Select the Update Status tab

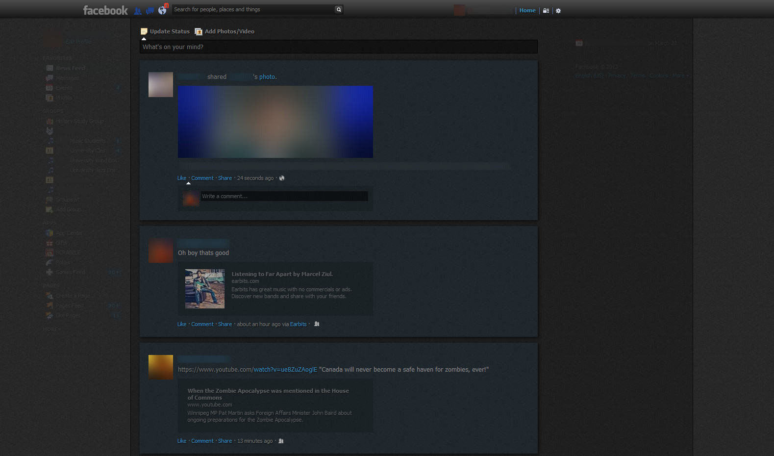point(165,31)
